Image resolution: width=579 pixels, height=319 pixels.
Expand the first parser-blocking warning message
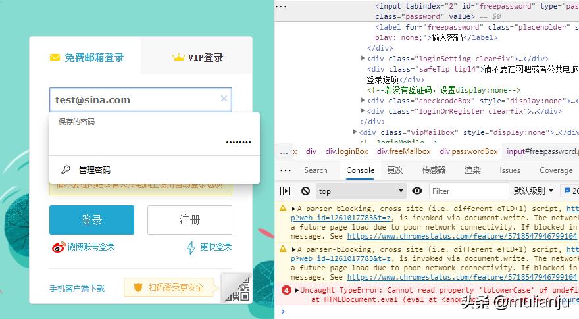(x=294, y=209)
